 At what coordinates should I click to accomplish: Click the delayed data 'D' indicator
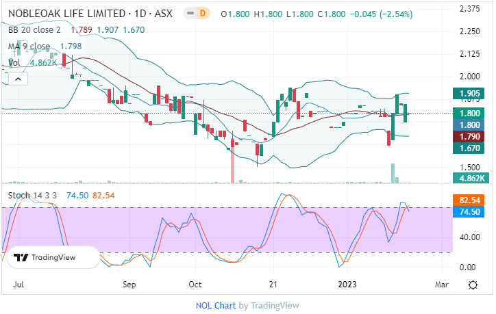pos(201,13)
